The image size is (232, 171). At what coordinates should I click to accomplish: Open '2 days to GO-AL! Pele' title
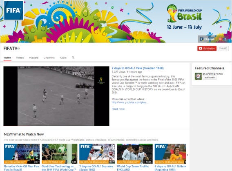[138, 68]
